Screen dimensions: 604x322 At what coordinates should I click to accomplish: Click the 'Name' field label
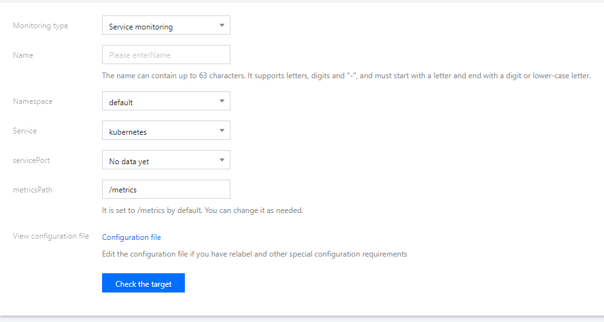point(23,55)
